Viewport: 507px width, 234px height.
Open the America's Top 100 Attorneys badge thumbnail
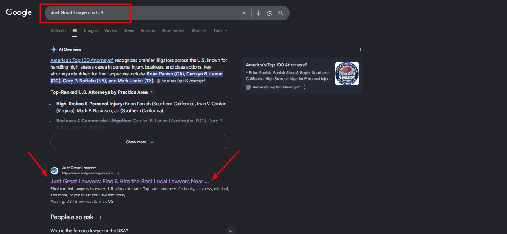pos(347,73)
